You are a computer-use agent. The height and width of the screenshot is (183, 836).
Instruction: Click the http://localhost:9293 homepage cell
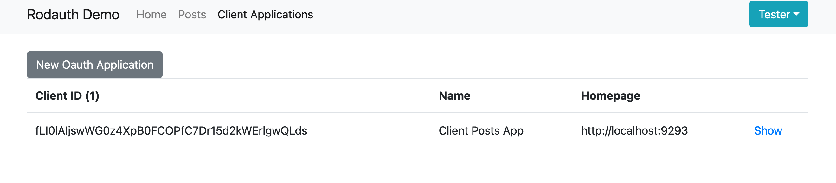click(x=634, y=131)
